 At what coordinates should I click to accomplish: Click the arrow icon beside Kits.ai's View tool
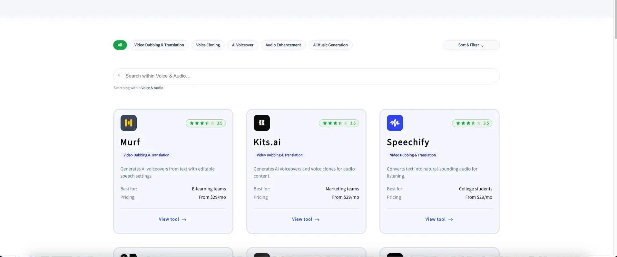[x=317, y=219]
